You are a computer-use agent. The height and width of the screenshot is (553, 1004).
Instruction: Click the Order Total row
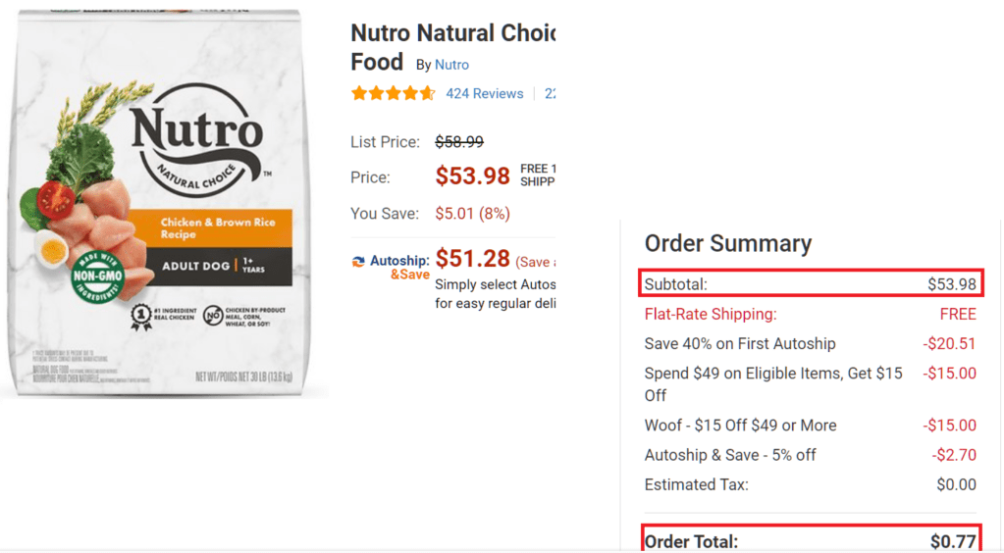coord(810,540)
